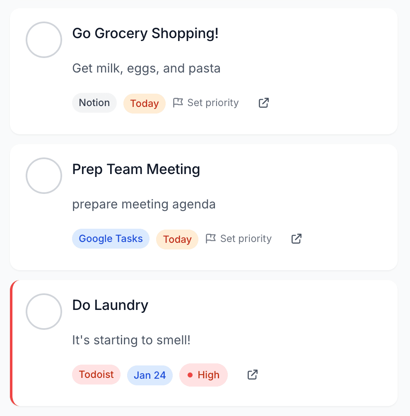The height and width of the screenshot is (416, 410).
Task: Click the priority flag icon on grocery task
Action: click(x=178, y=102)
